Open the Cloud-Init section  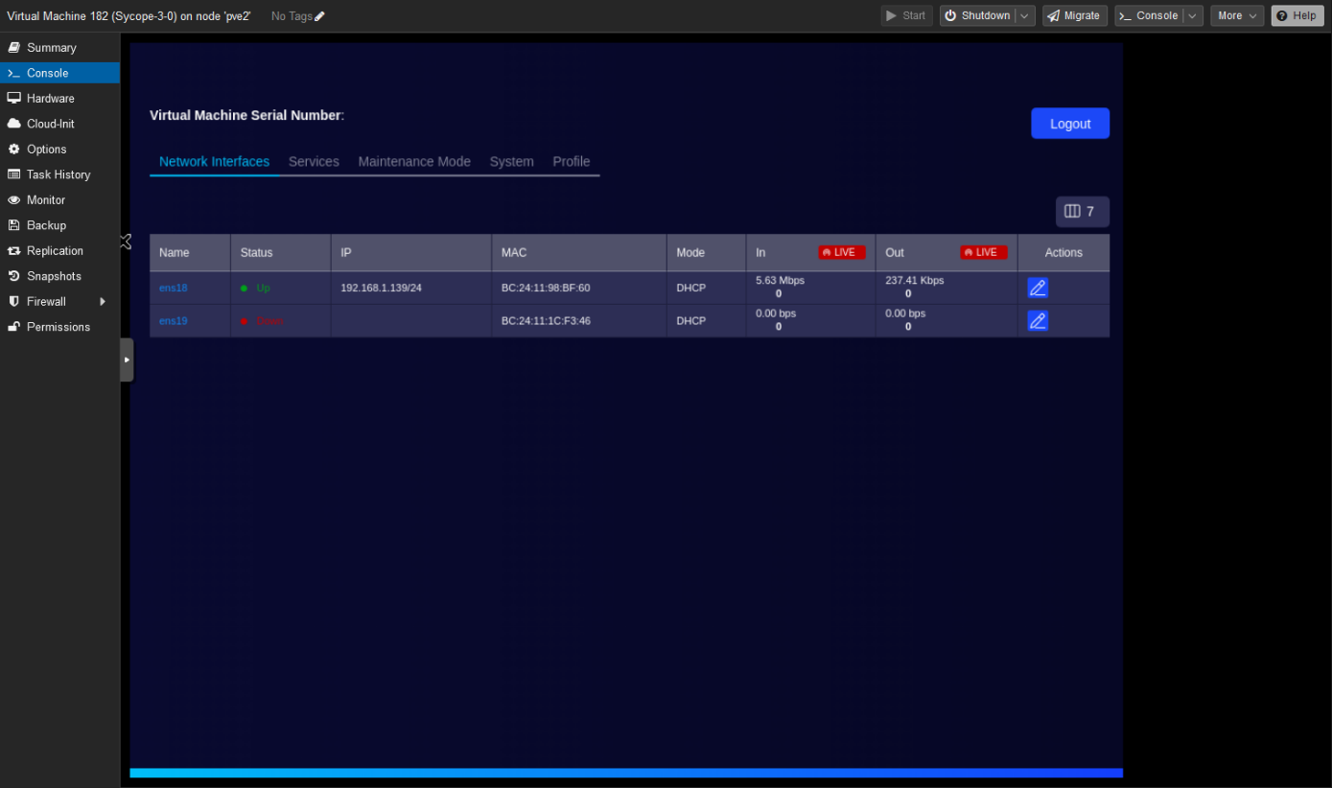tap(50, 124)
